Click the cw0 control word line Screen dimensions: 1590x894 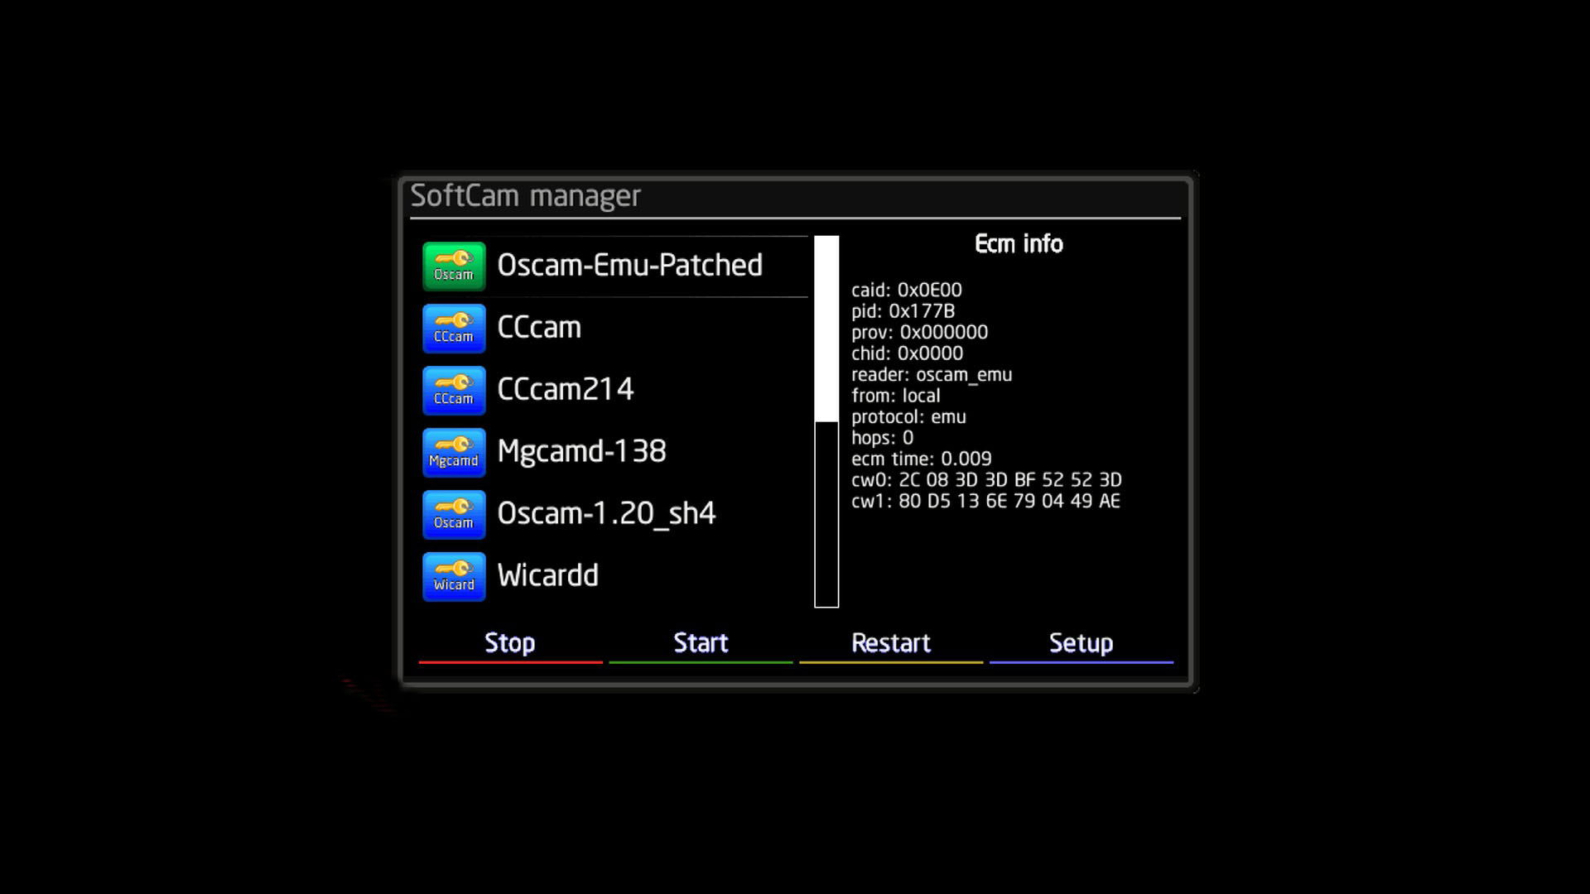(987, 480)
